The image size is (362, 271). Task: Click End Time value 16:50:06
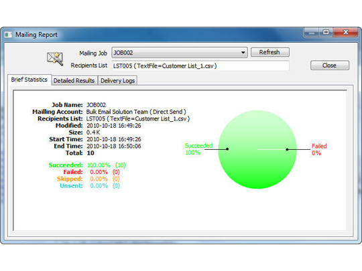(x=113, y=146)
